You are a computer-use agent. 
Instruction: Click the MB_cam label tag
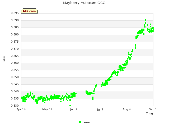(x=29, y=11)
